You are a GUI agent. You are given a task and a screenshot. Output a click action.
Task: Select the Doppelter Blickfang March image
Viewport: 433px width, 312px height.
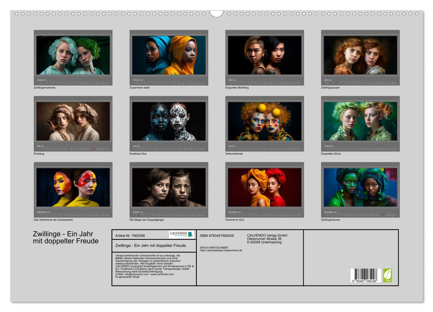click(x=264, y=56)
